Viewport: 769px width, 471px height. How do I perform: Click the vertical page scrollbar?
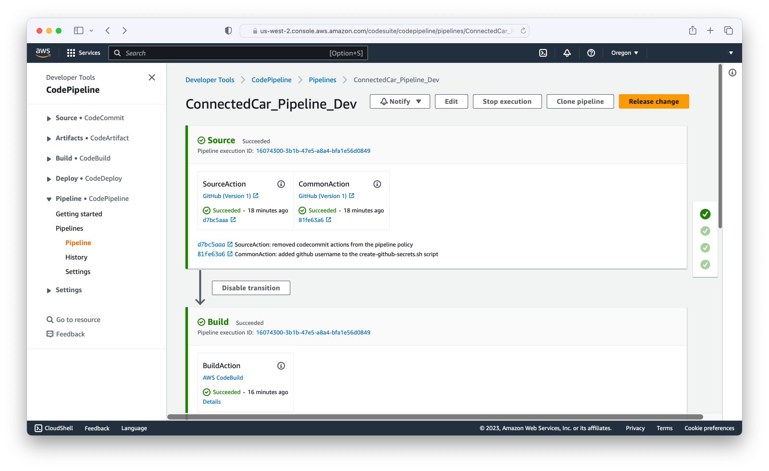pos(720,147)
